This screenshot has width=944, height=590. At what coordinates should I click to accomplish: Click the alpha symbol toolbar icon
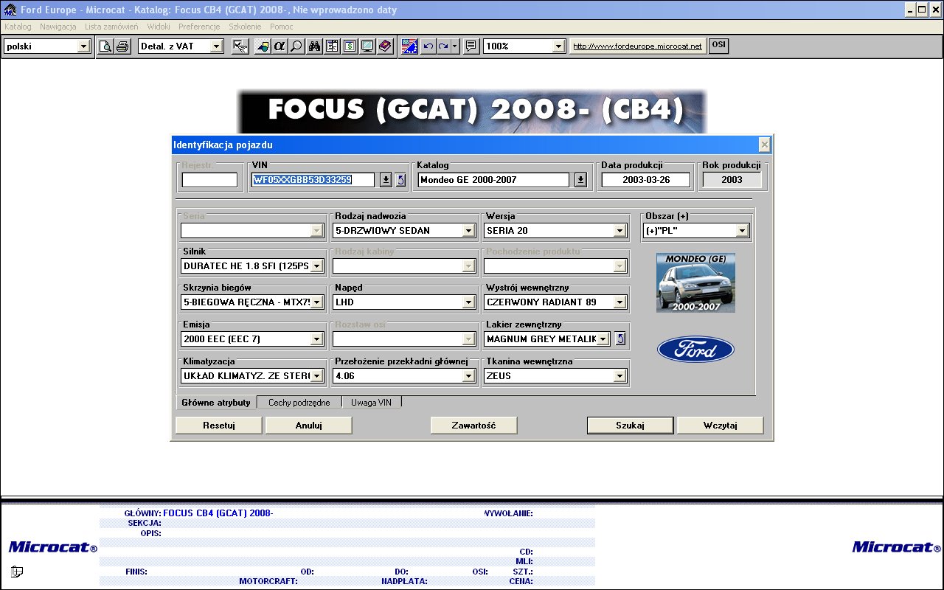pyautogui.click(x=280, y=46)
